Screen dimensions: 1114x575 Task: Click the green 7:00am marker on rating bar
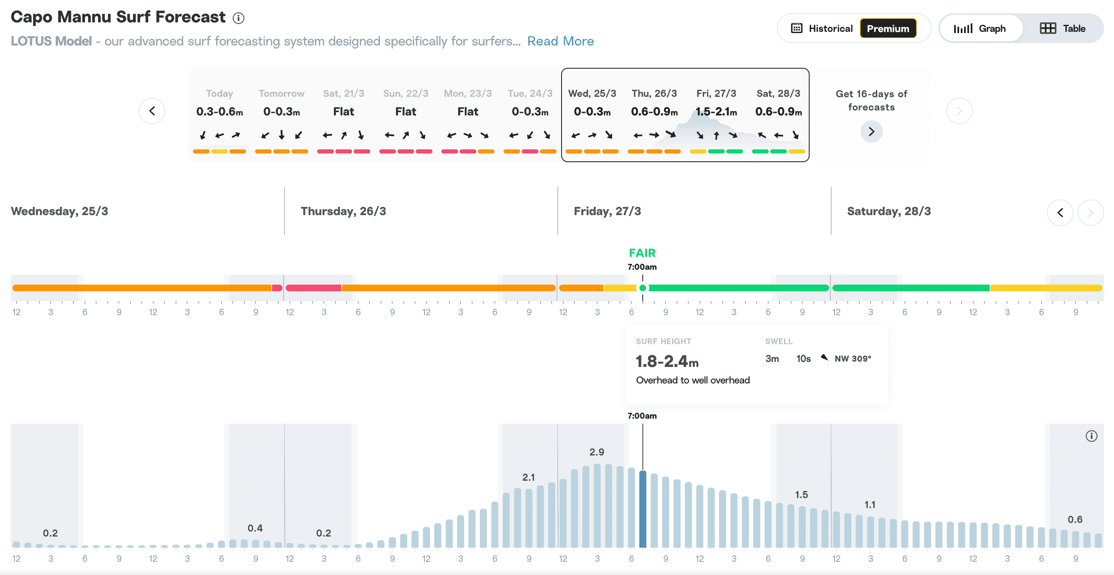(643, 288)
